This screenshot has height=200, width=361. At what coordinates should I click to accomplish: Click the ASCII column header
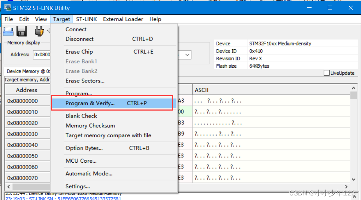coord(271,90)
